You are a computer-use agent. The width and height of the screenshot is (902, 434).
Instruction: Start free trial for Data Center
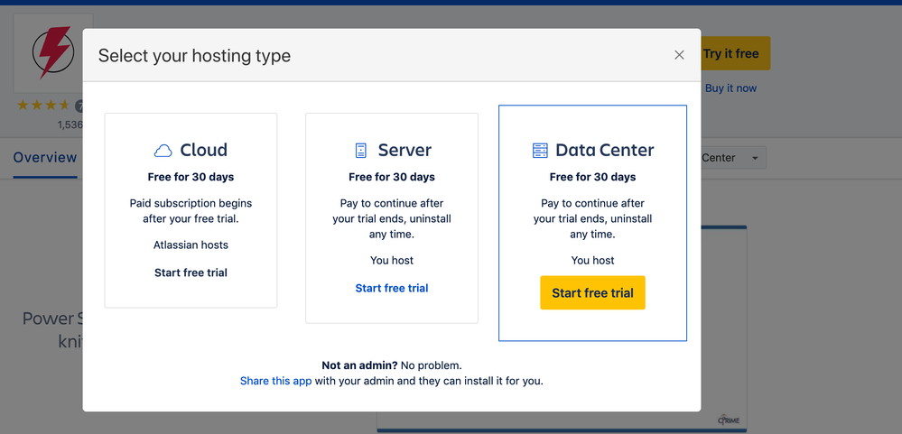[x=592, y=292]
